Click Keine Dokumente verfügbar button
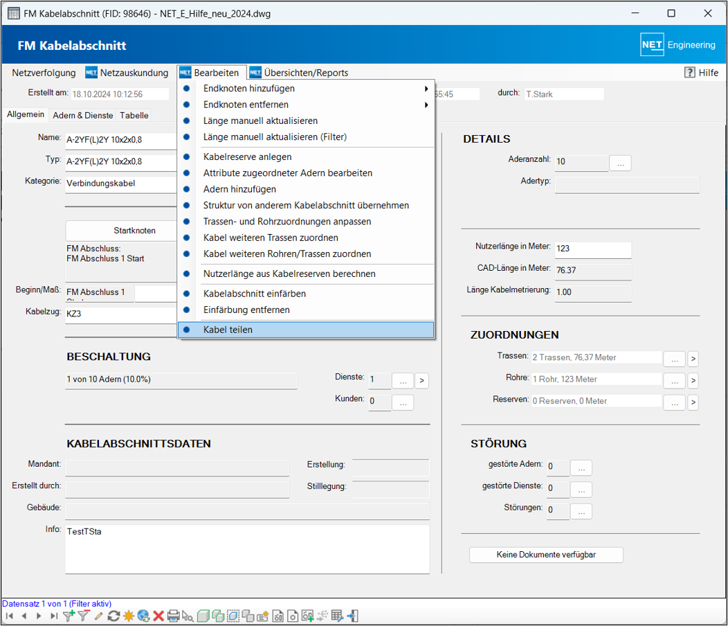This screenshot has width=728, height=626. (x=546, y=555)
